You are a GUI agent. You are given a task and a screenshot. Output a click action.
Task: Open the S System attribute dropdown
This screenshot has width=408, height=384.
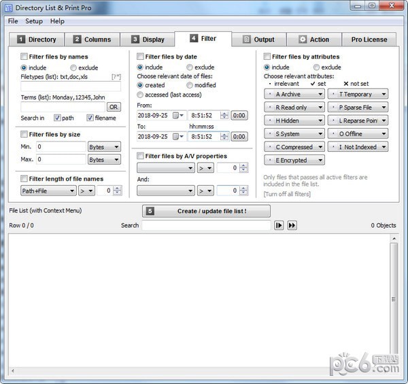coord(294,133)
